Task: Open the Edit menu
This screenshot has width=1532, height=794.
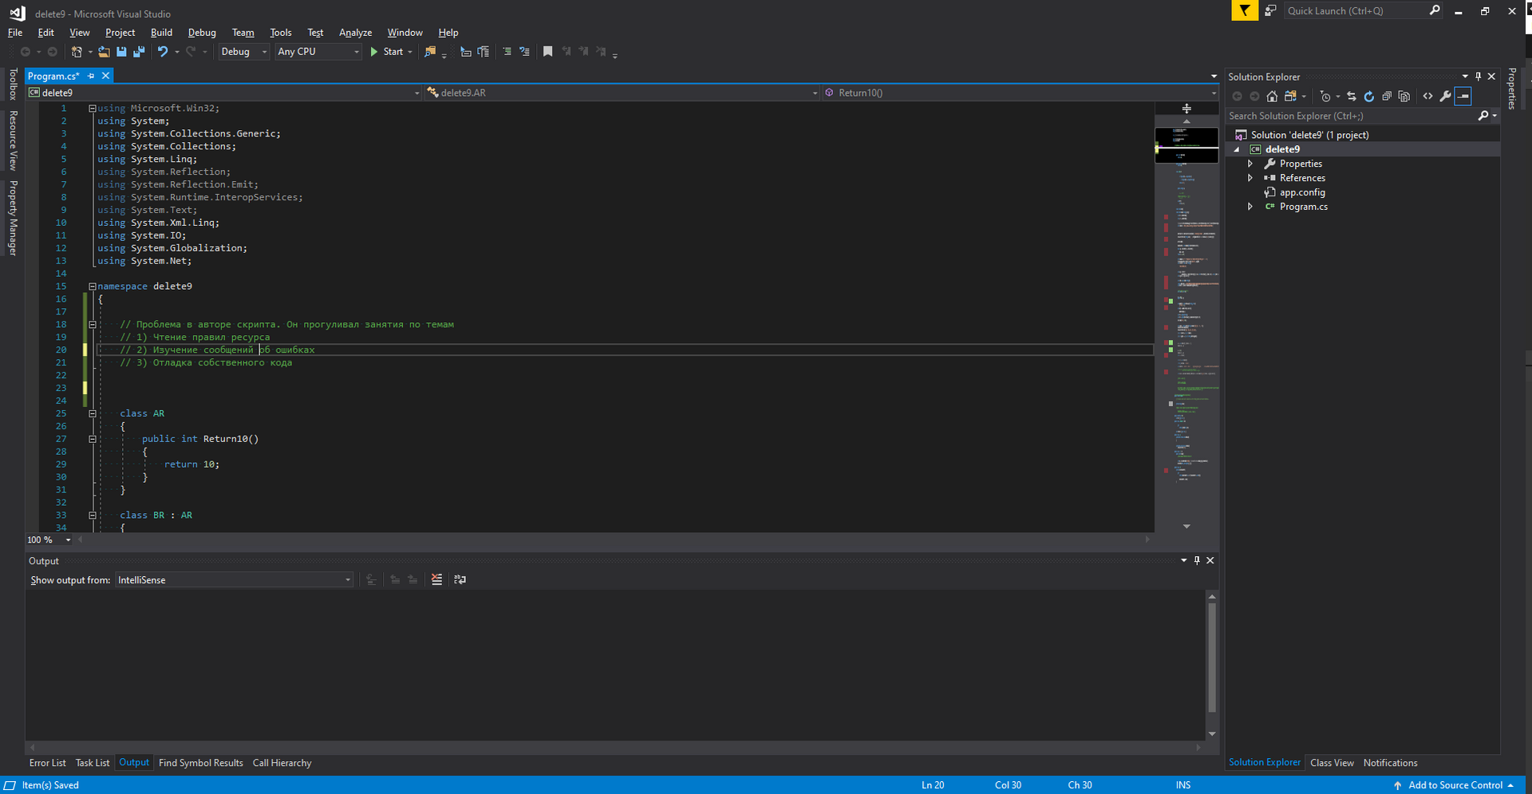Action: (46, 33)
